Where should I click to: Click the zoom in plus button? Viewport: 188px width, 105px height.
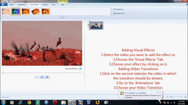tap(185, 97)
